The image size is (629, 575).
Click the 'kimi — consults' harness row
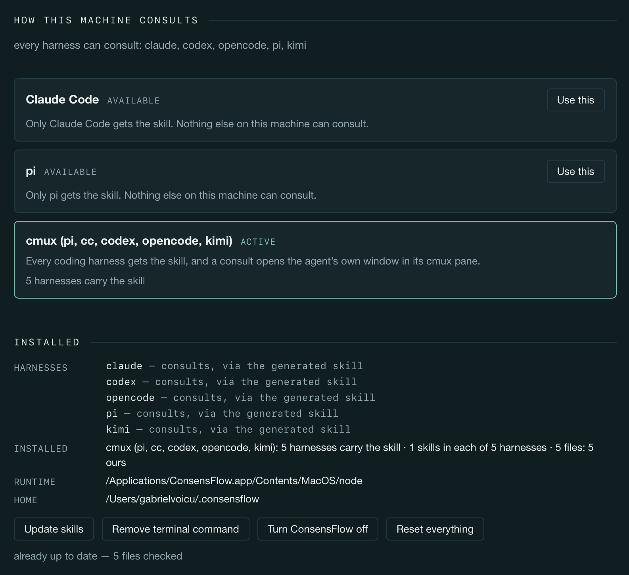click(228, 429)
